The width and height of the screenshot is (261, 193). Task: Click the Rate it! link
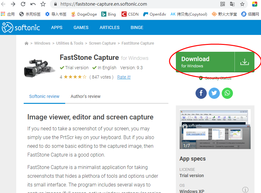pos(123,77)
